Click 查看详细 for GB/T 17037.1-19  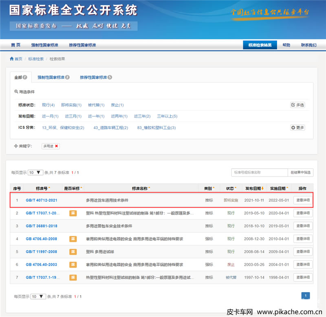303,277
